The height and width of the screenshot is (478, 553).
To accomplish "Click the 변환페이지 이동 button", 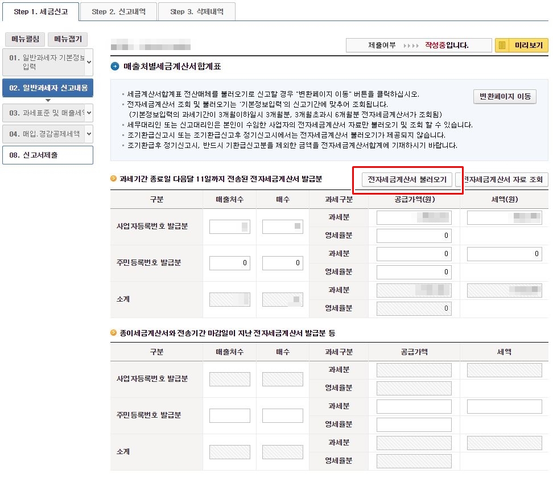I will pyautogui.click(x=505, y=96).
